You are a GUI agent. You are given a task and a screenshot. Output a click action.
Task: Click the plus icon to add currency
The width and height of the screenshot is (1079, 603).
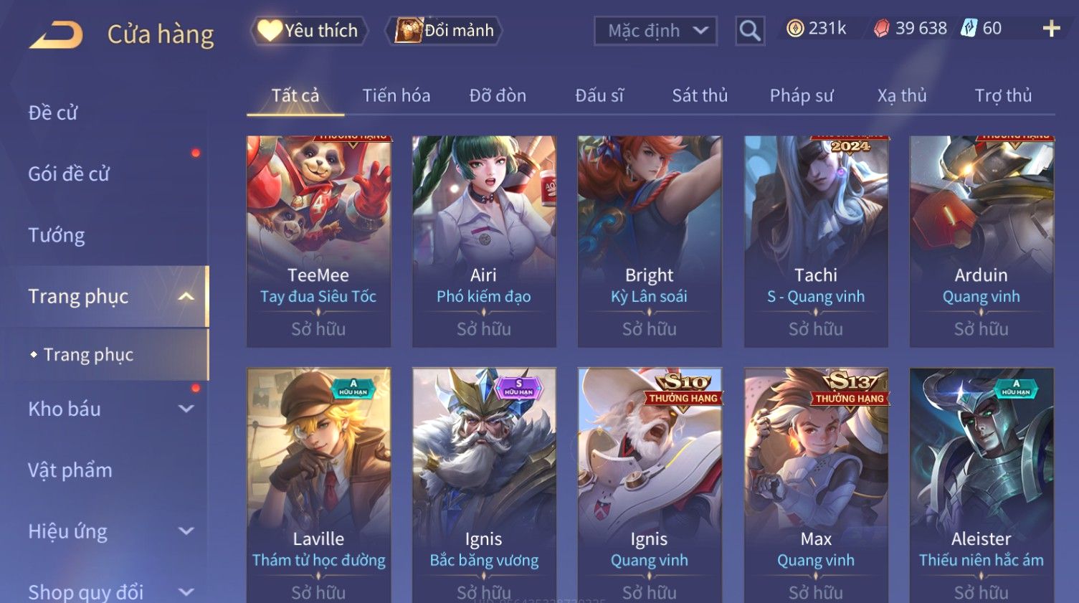coord(1051,29)
